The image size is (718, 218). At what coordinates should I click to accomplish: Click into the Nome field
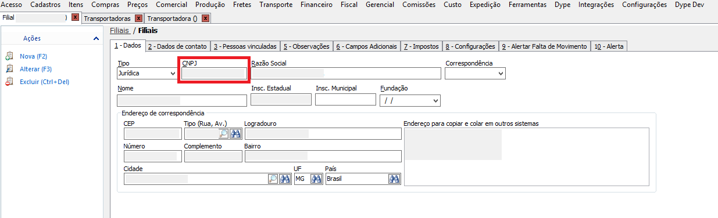click(x=182, y=100)
